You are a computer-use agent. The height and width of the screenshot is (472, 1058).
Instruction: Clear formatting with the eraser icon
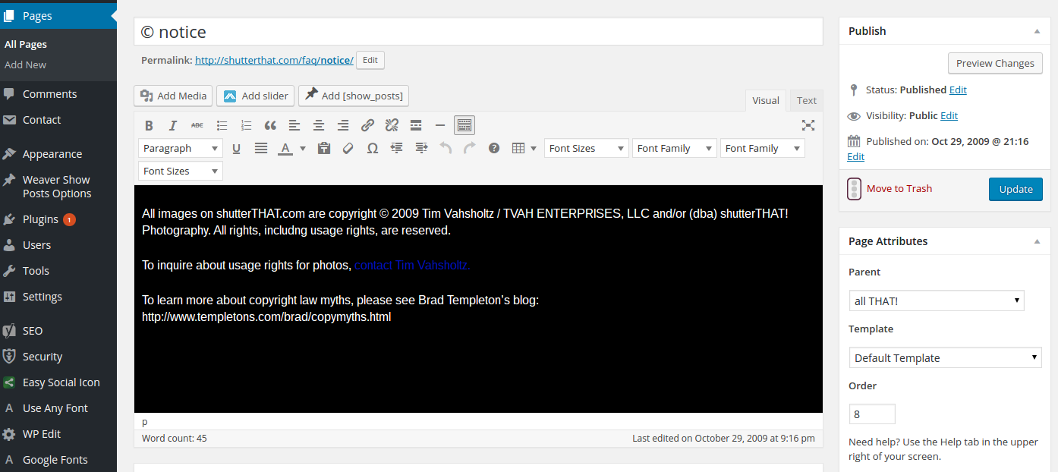[x=348, y=149]
